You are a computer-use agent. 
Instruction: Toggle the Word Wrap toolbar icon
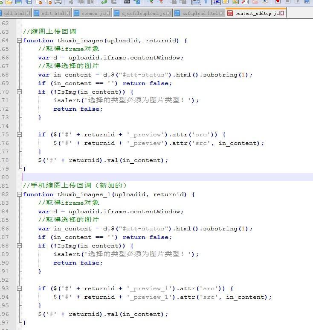[x=196, y=2]
